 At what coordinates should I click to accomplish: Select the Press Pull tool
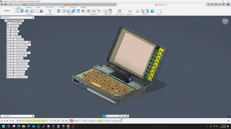click(58, 11)
